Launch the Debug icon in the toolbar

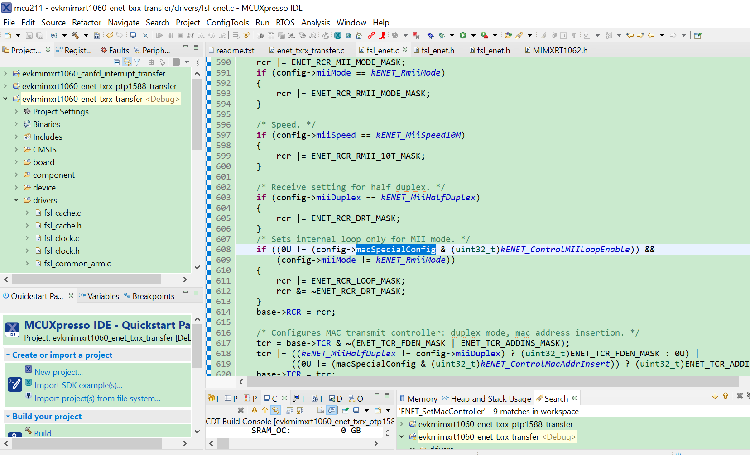click(430, 35)
